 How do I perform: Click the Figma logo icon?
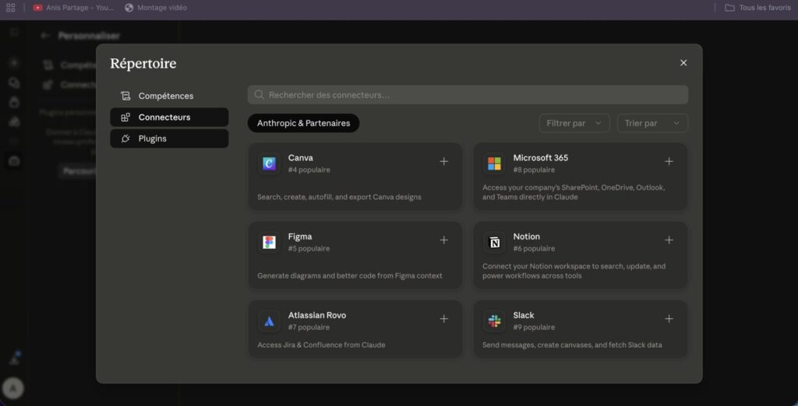[269, 243]
